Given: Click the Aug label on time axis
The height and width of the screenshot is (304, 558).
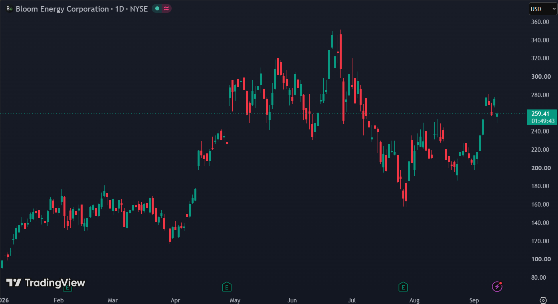Looking at the screenshot, I should pos(414,300).
